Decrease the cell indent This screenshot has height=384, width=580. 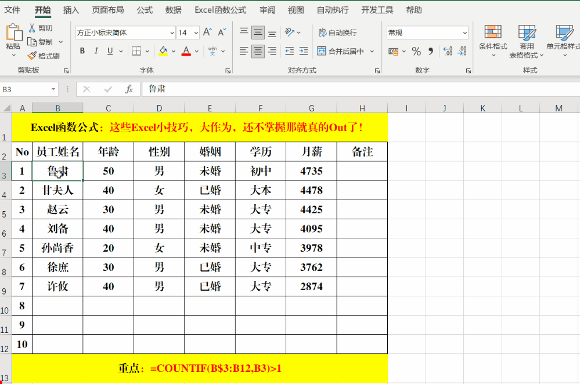tap(290, 51)
